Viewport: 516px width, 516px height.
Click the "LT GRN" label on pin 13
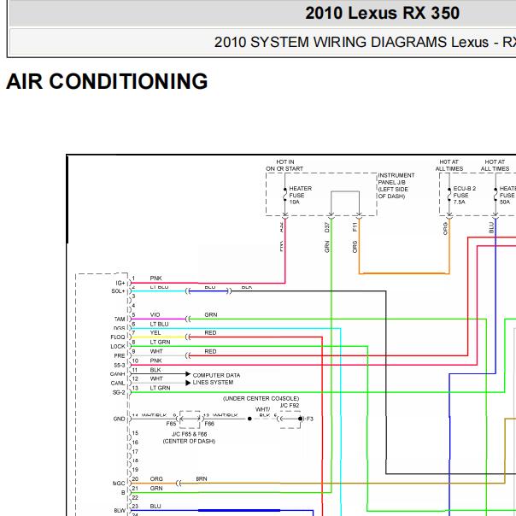click(160, 389)
